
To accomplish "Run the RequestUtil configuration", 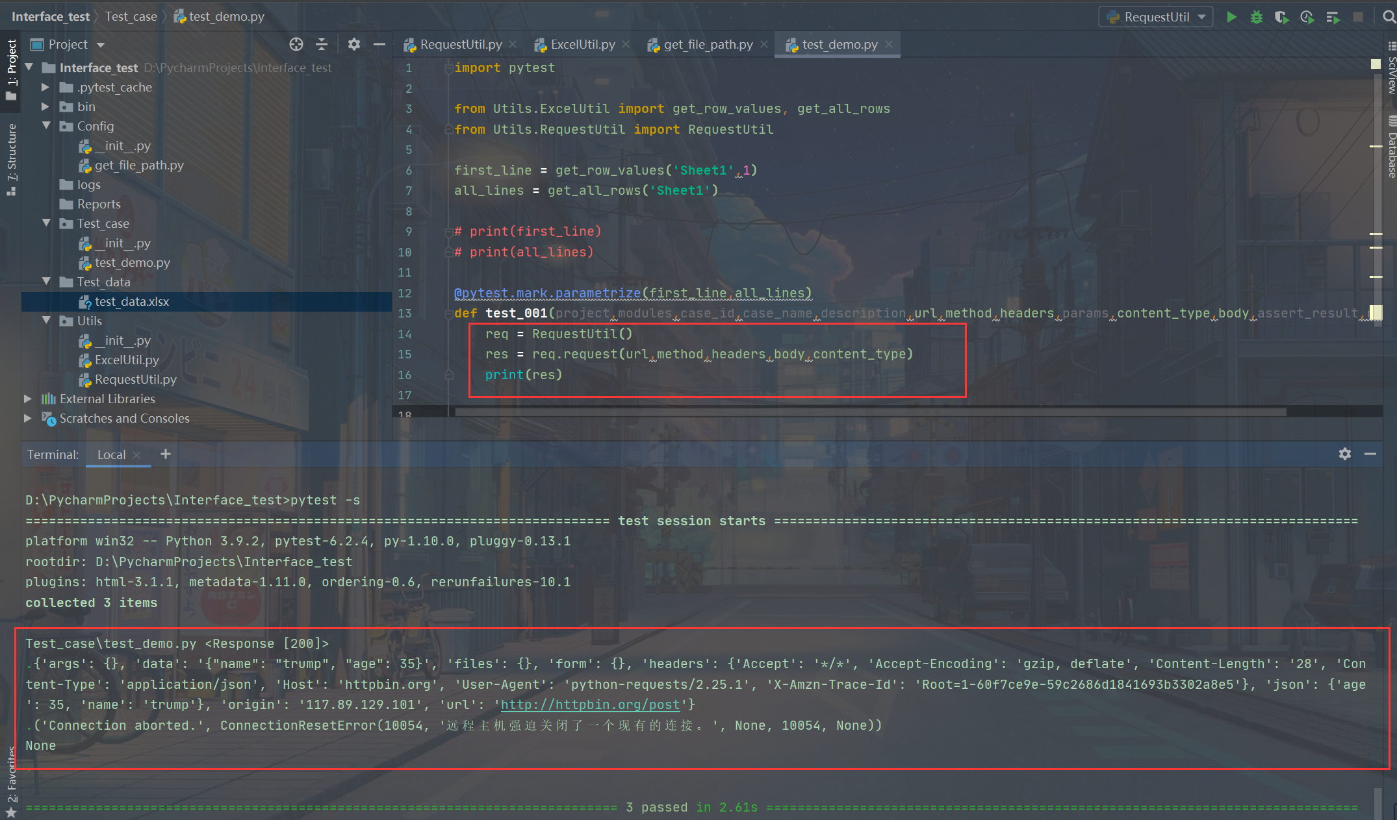I will coord(1231,17).
